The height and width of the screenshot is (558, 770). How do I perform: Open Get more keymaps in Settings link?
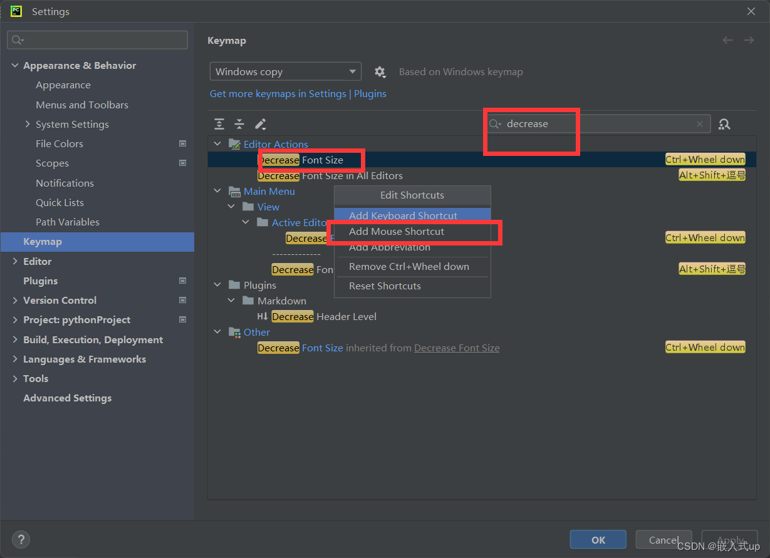click(278, 93)
